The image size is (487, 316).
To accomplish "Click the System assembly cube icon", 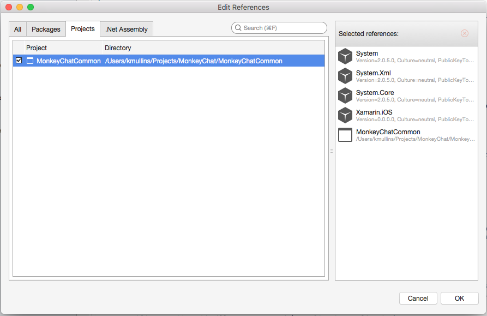I will tap(345, 56).
